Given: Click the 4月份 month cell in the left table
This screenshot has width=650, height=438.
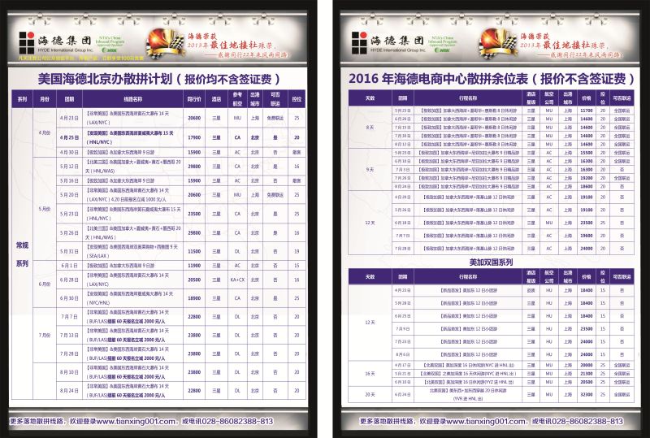Looking at the screenshot, I should [x=45, y=133].
